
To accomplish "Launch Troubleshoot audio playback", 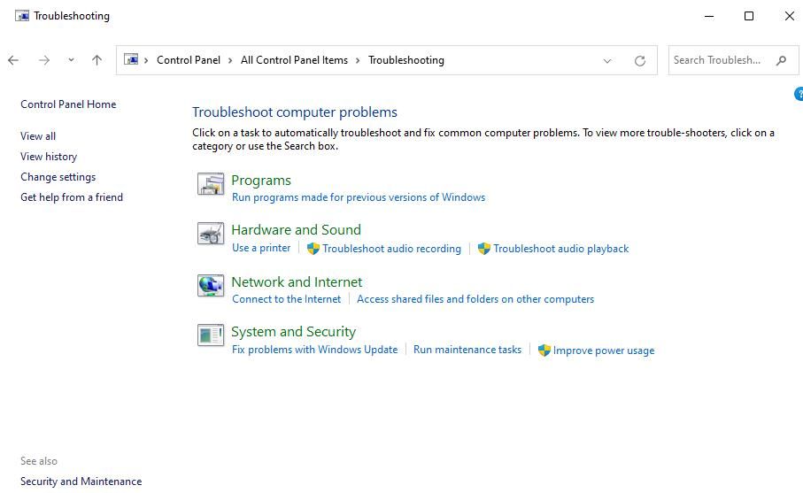I will tap(560, 249).
